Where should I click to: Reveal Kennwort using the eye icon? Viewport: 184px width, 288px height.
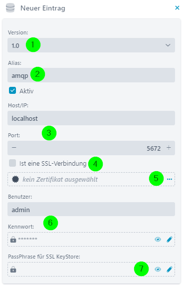(x=158, y=239)
